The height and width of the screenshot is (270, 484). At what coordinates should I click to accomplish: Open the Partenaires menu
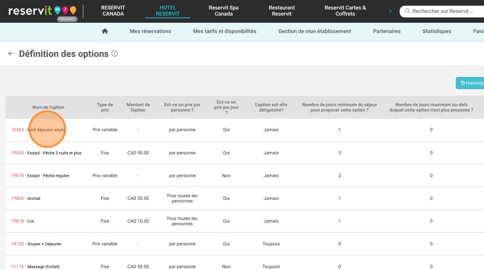point(387,31)
